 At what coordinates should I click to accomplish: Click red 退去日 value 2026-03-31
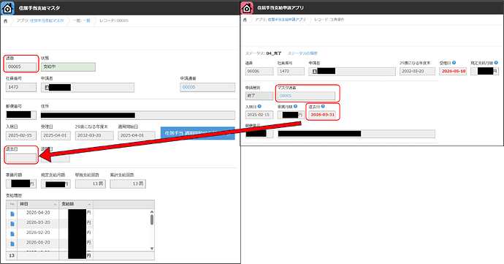(x=322, y=115)
